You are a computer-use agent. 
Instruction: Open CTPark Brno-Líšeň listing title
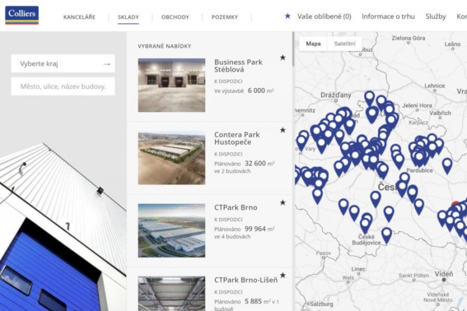click(246, 280)
